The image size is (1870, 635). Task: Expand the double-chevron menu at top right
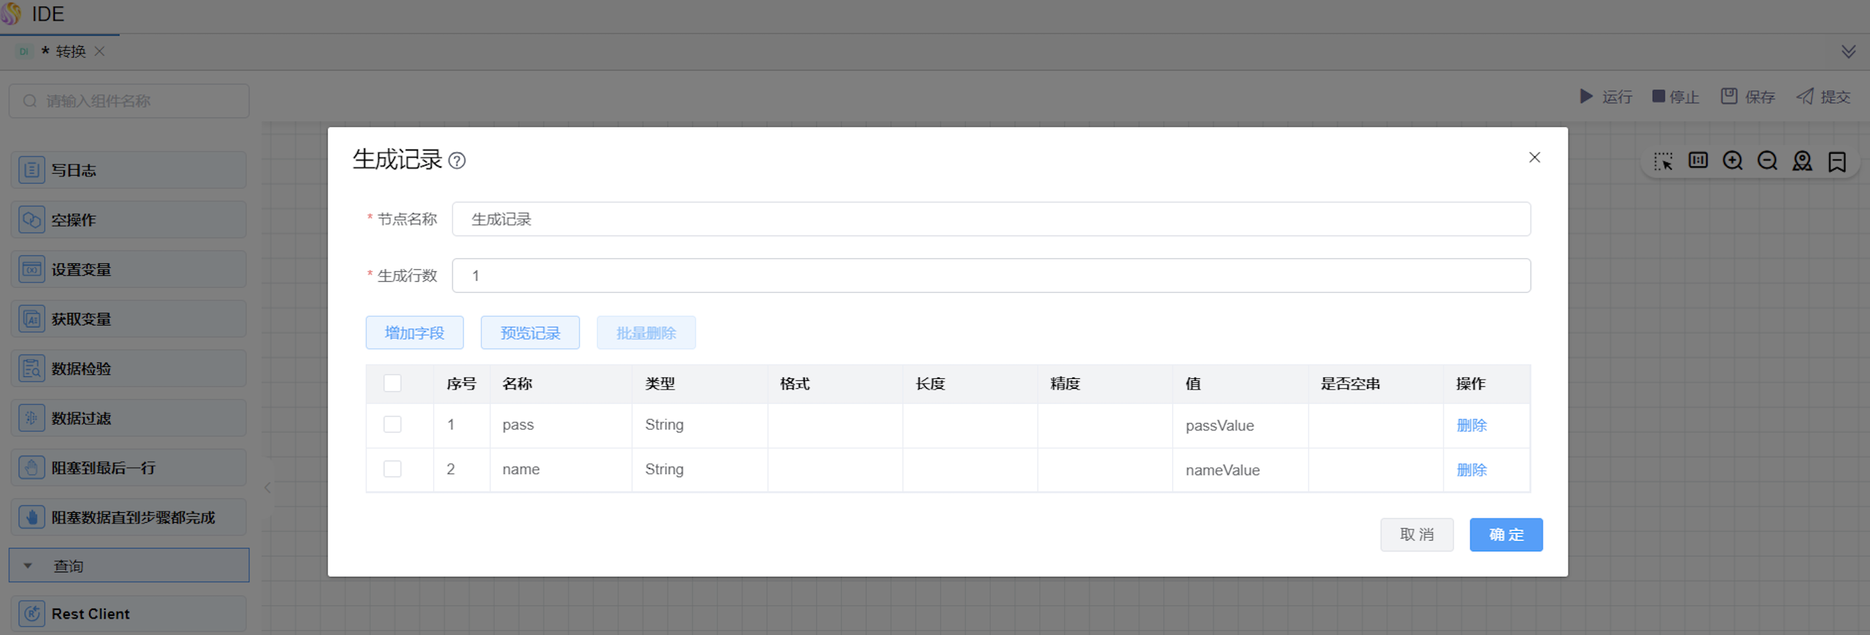pos(1848,51)
